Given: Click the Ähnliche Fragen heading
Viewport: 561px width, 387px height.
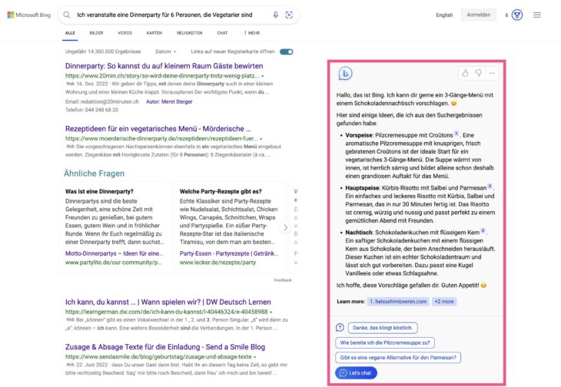Looking at the screenshot, I should pyautogui.click(x=94, y=174).
